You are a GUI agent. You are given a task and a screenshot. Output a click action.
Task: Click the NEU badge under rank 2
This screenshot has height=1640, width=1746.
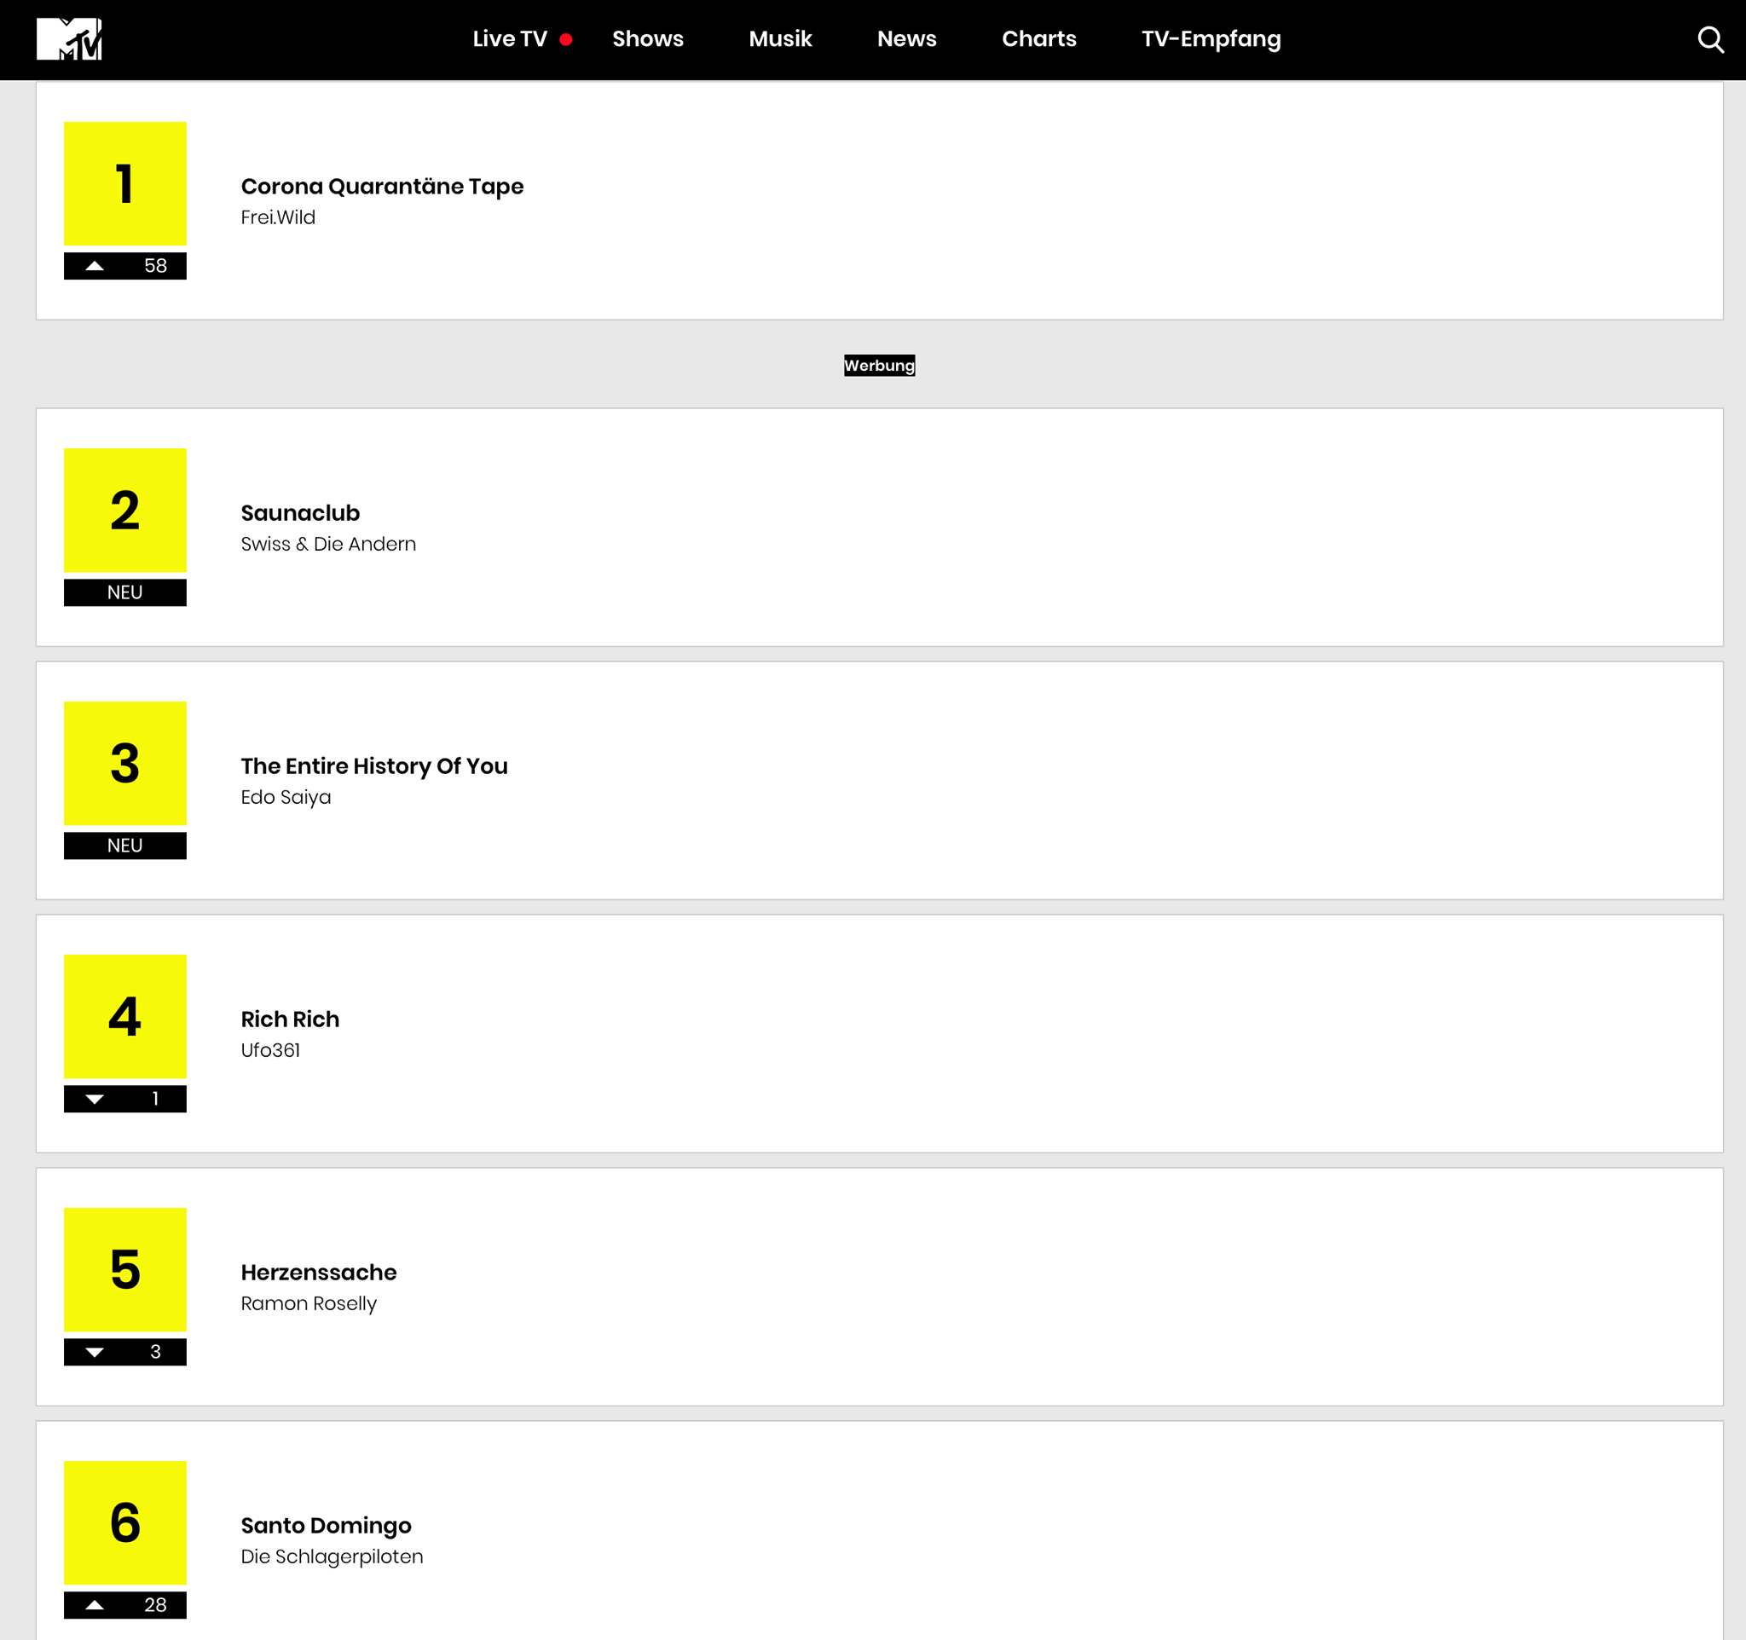click(124, 592)
